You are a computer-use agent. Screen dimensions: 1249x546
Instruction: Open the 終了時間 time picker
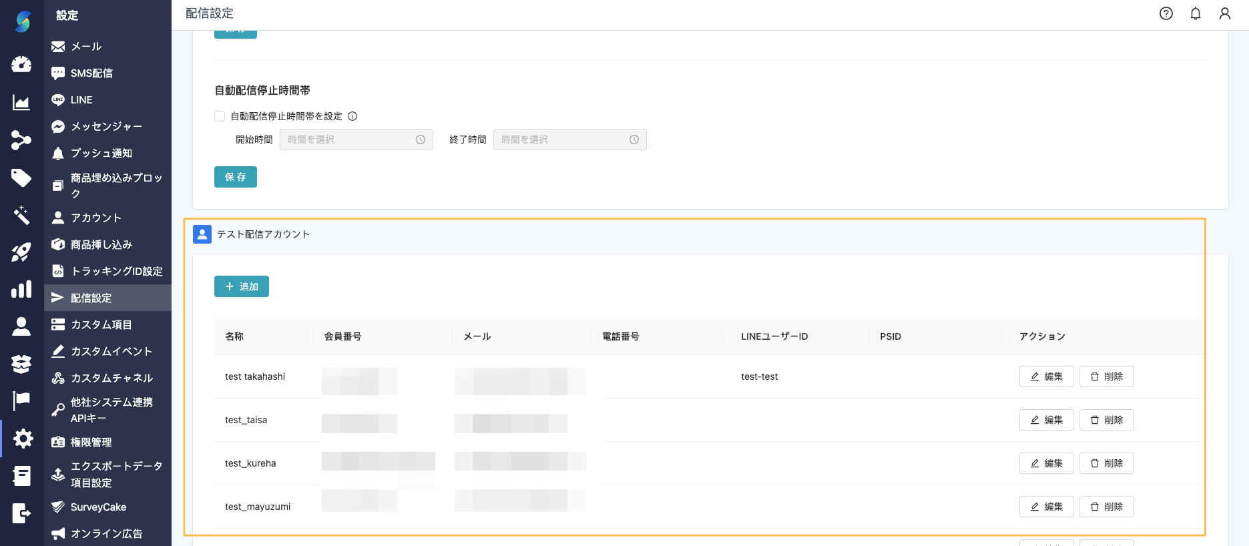(569, 140)
